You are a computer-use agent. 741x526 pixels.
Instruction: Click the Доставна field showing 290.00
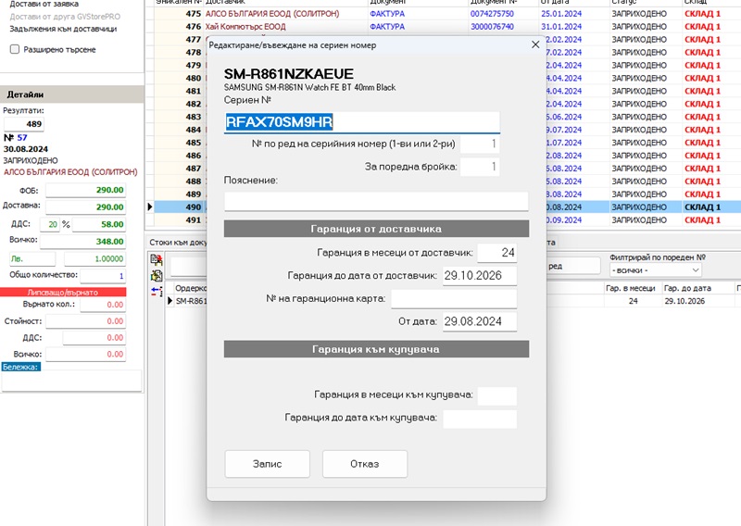click(x=85, y=207)
